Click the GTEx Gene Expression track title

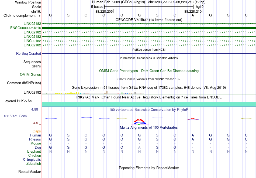click(x=149, y=88)
